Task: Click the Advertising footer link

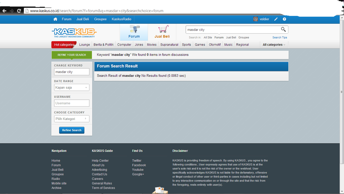Action: pos(99,170)
